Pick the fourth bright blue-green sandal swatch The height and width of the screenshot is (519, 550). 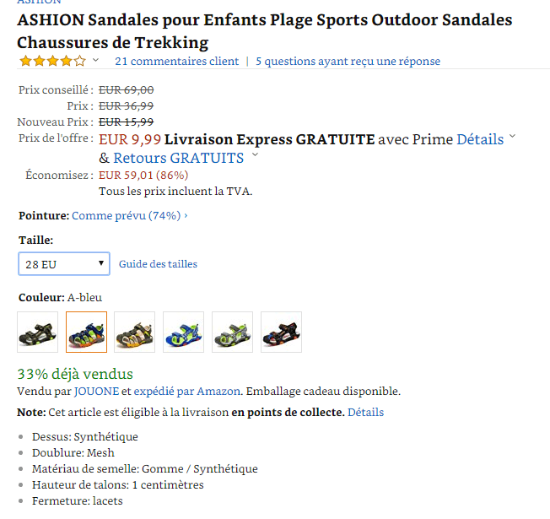184,332
